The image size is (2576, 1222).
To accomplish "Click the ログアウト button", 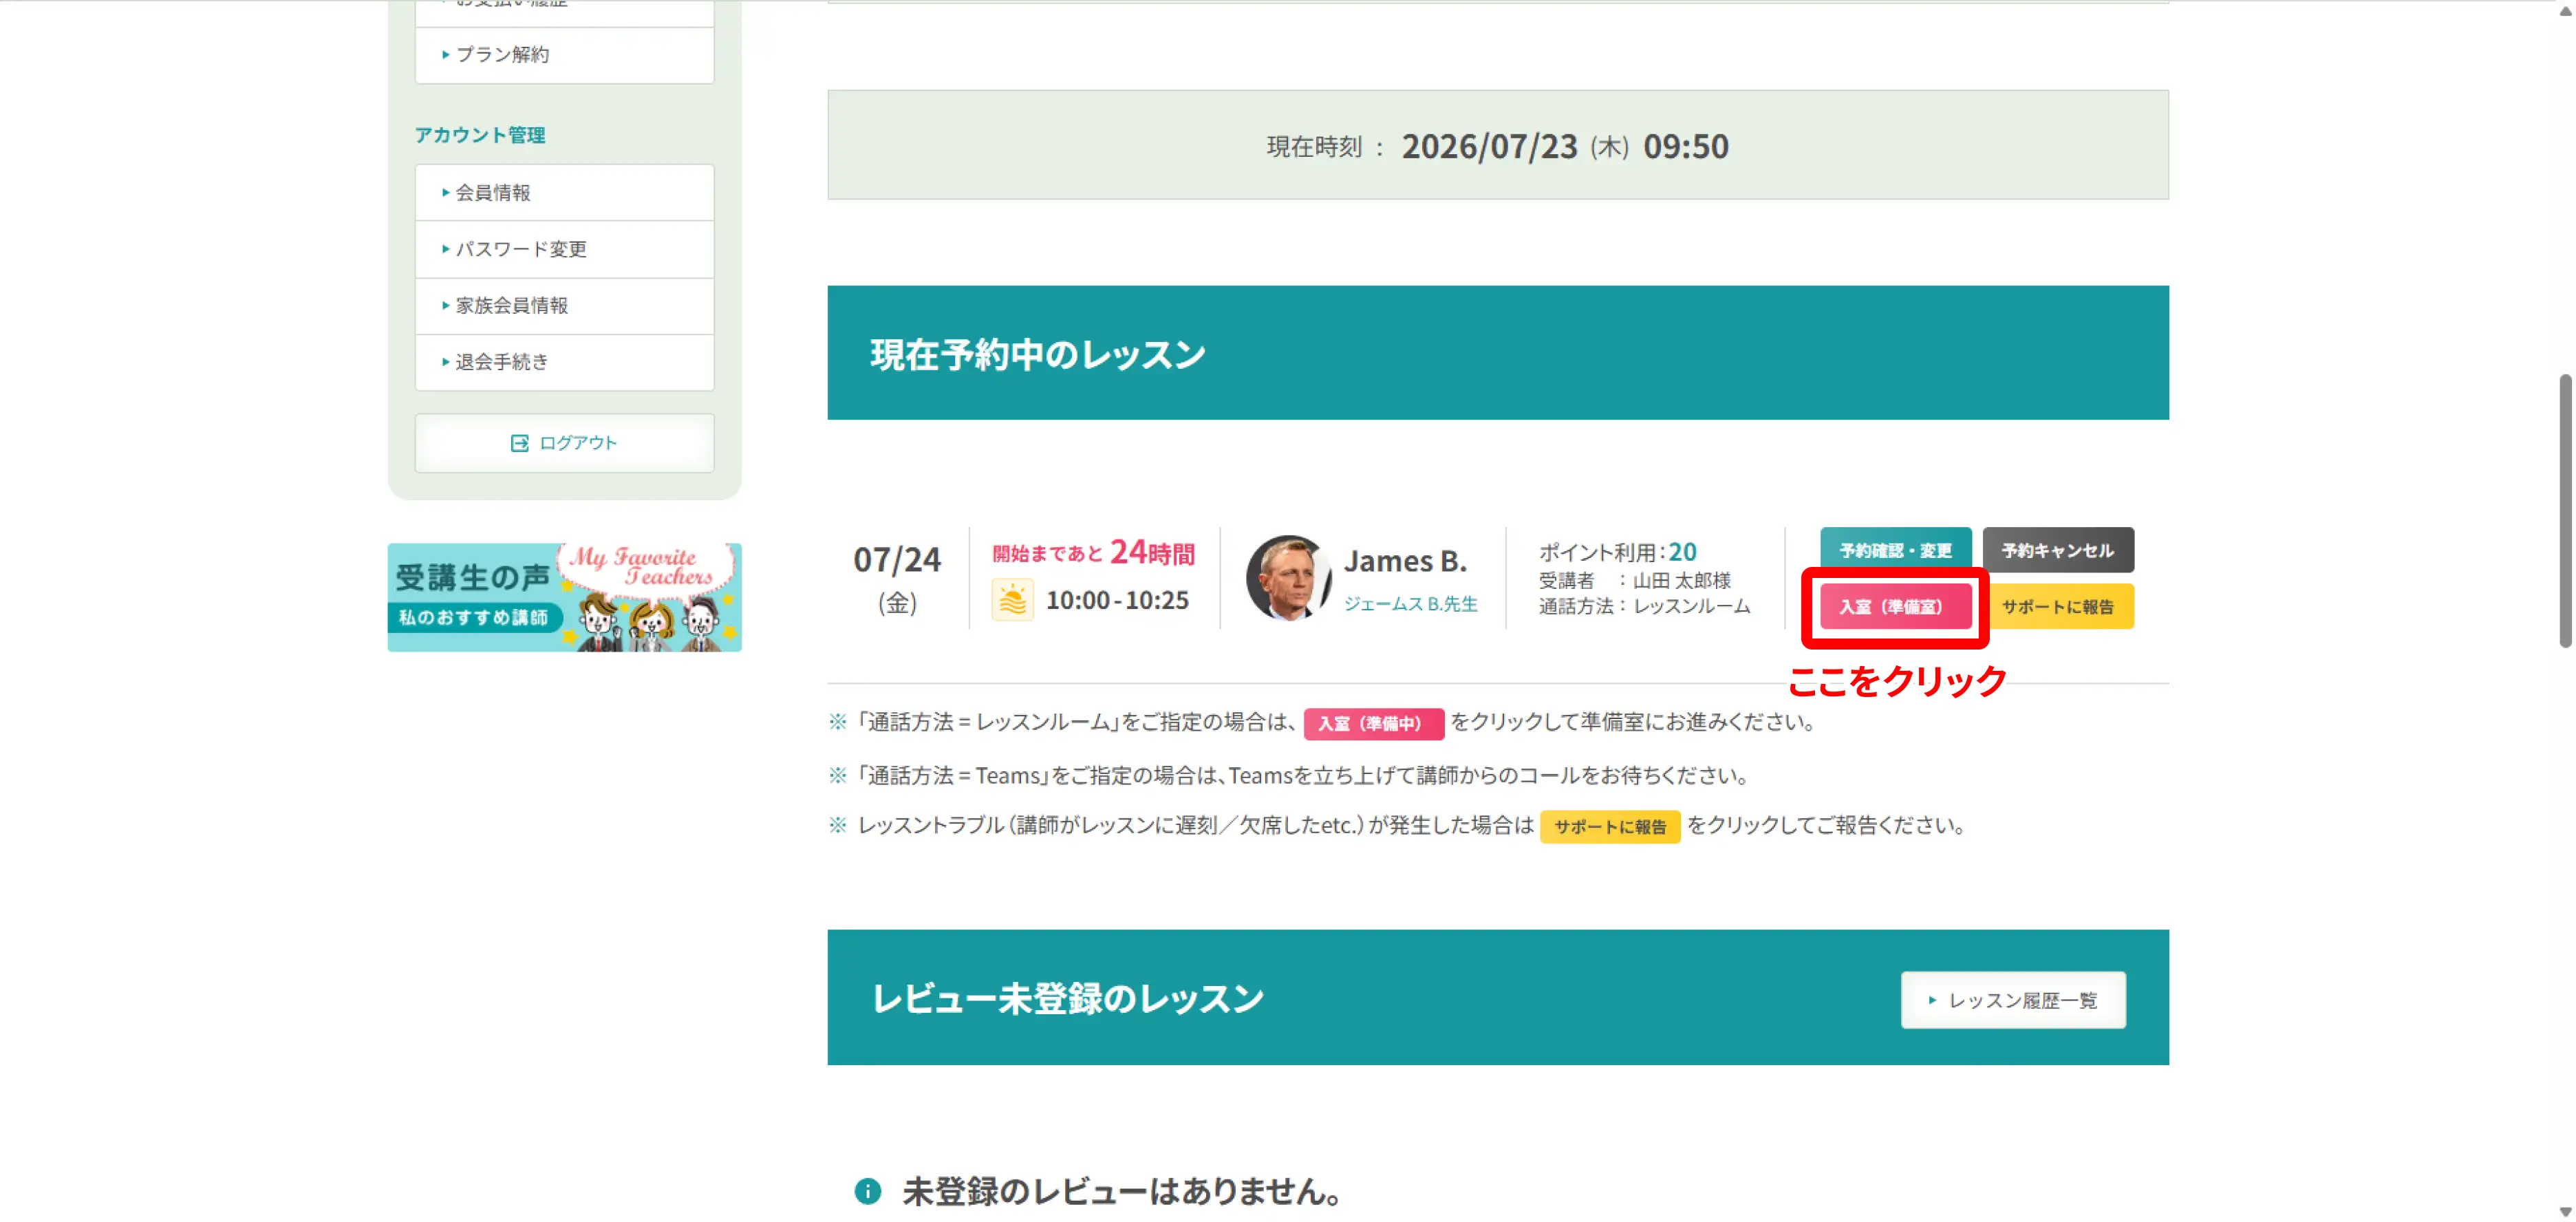I will [x=564, y=443].
